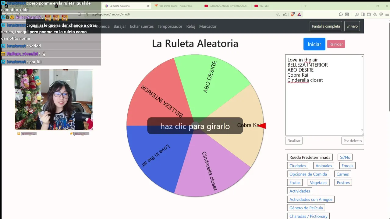The height and width of the screenshot is (219, 390).
Task: Open the browser extensions puzzle icon
Action: (341, 14)
